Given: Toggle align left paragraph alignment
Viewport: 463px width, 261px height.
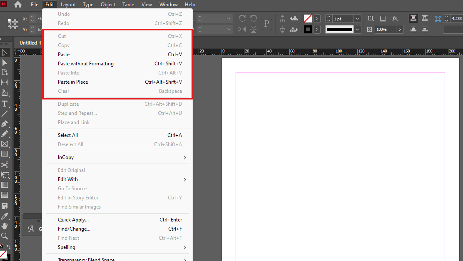Looking at the screenshot, I should [x=413, y=18].
